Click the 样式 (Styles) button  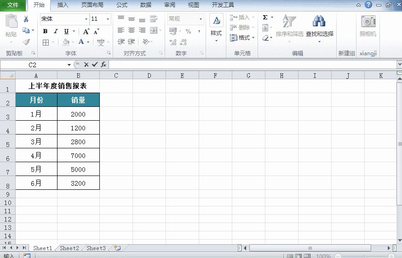[216, 28]
